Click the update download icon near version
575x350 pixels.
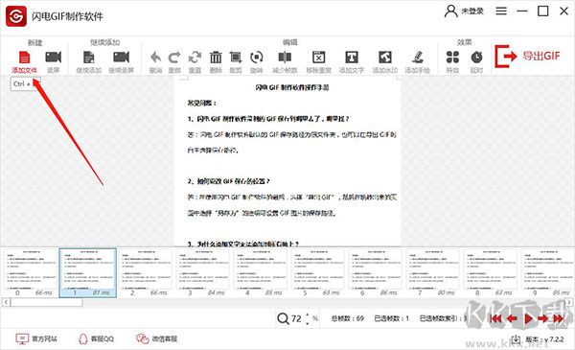click(516, 339)
